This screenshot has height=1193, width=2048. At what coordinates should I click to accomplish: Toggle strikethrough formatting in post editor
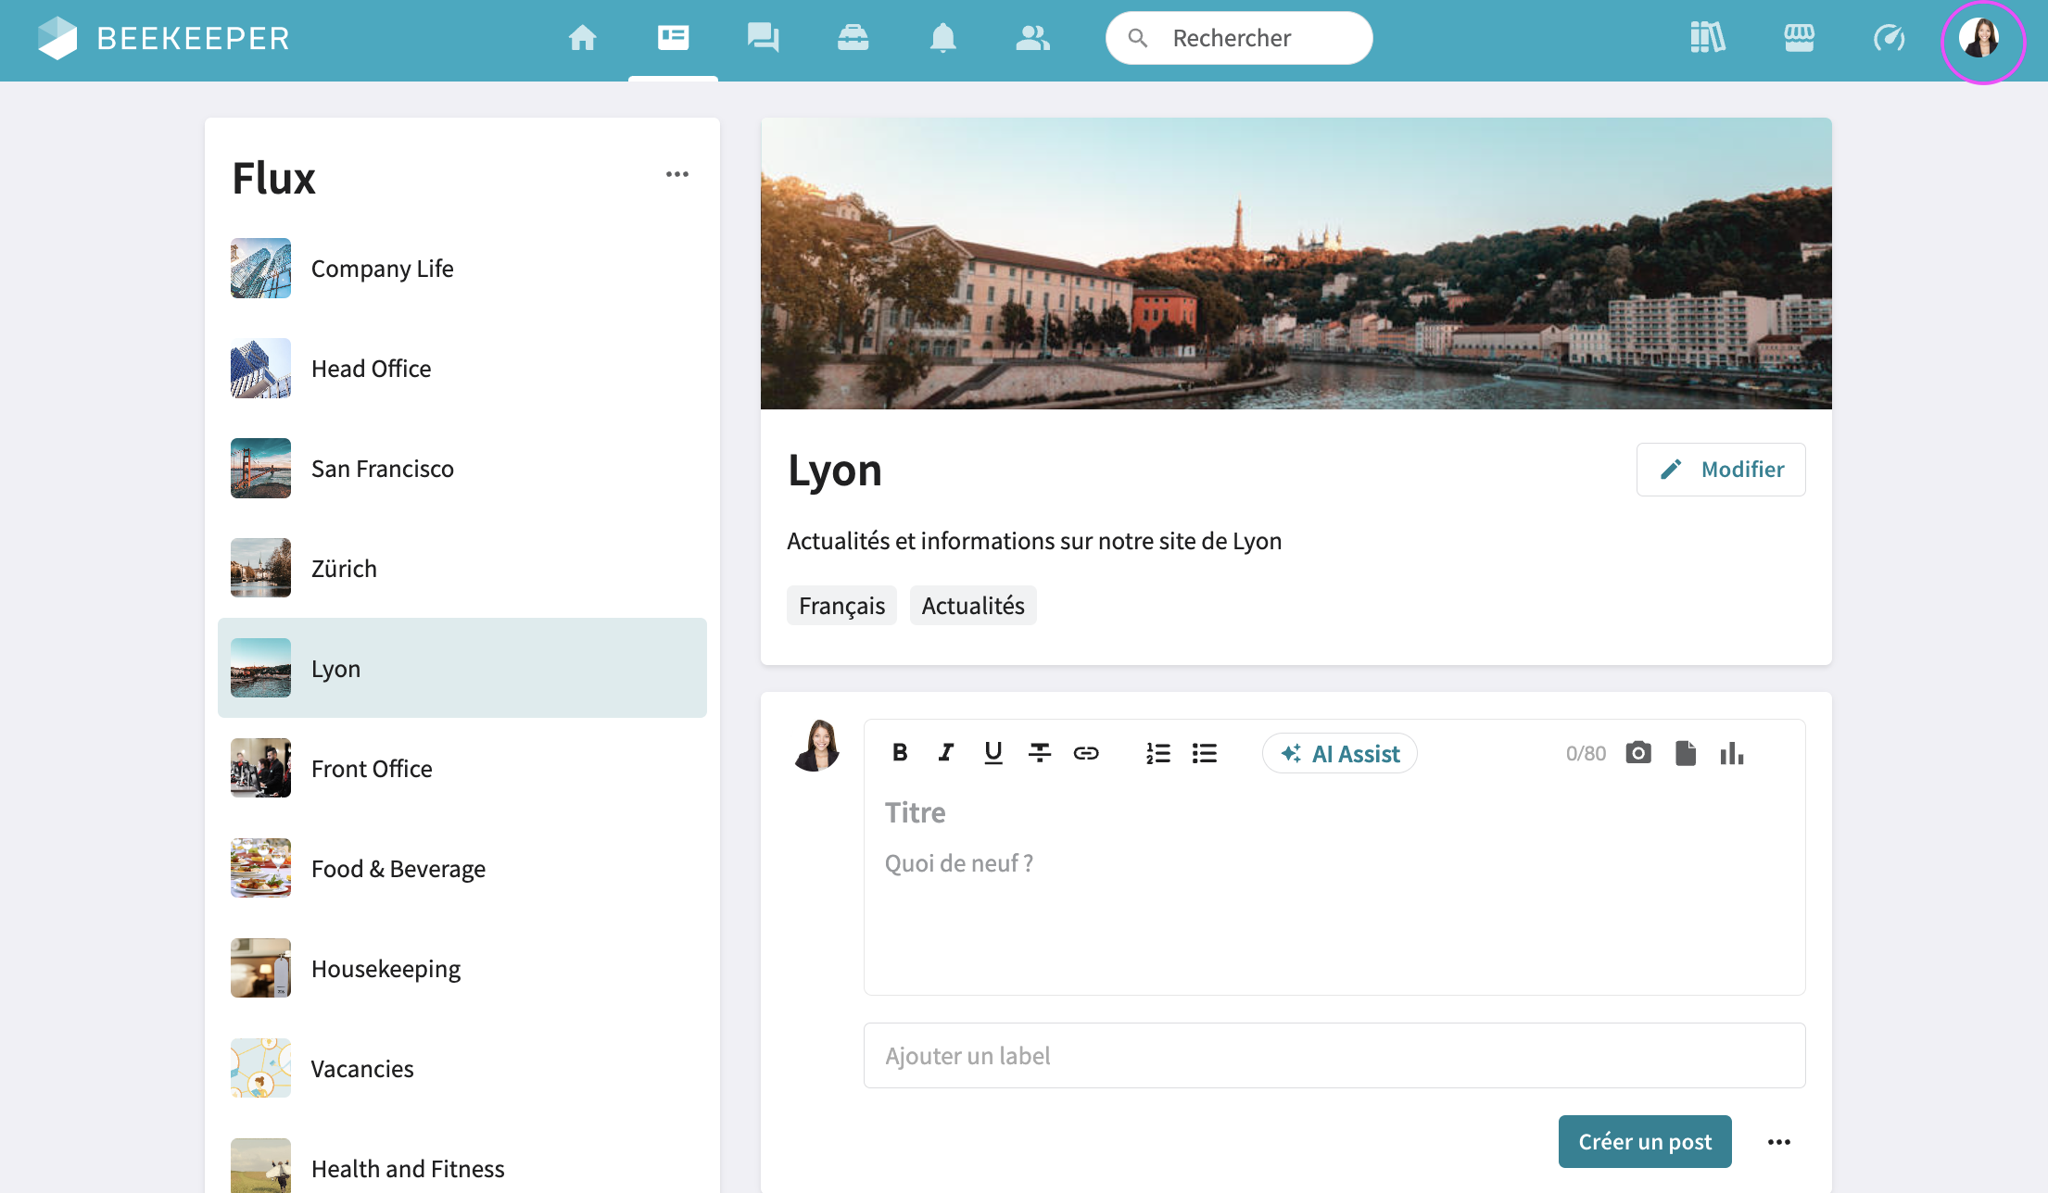1040,753
